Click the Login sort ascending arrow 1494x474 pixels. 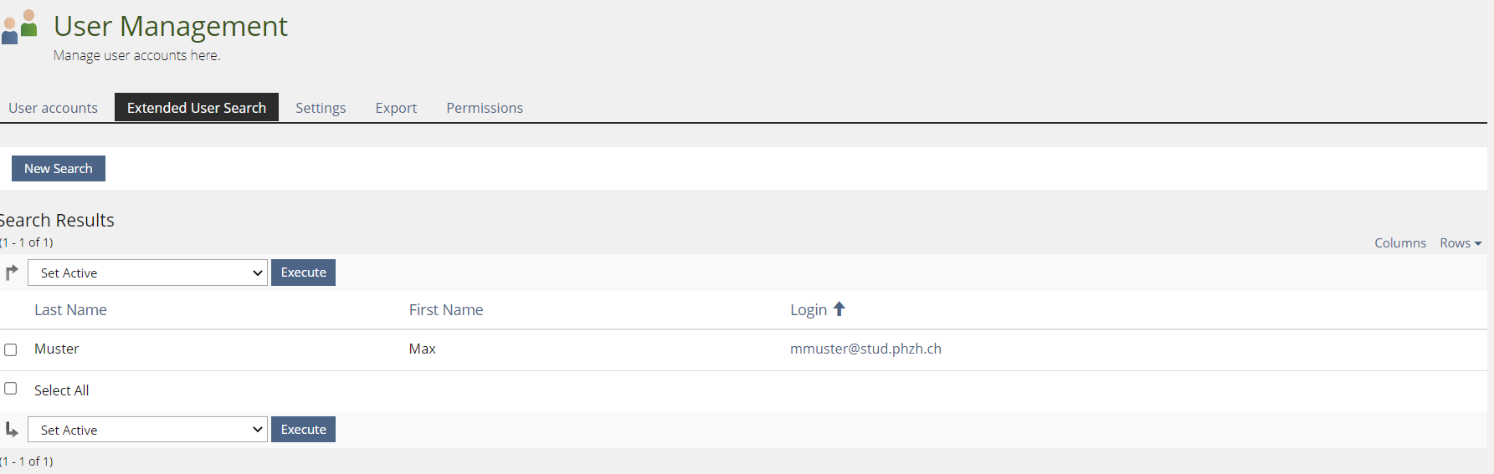click(839, 309)
